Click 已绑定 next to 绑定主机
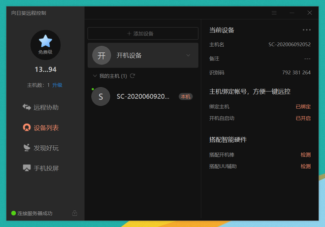Screen dimensions: 325x227 click(x=303, y=107)
